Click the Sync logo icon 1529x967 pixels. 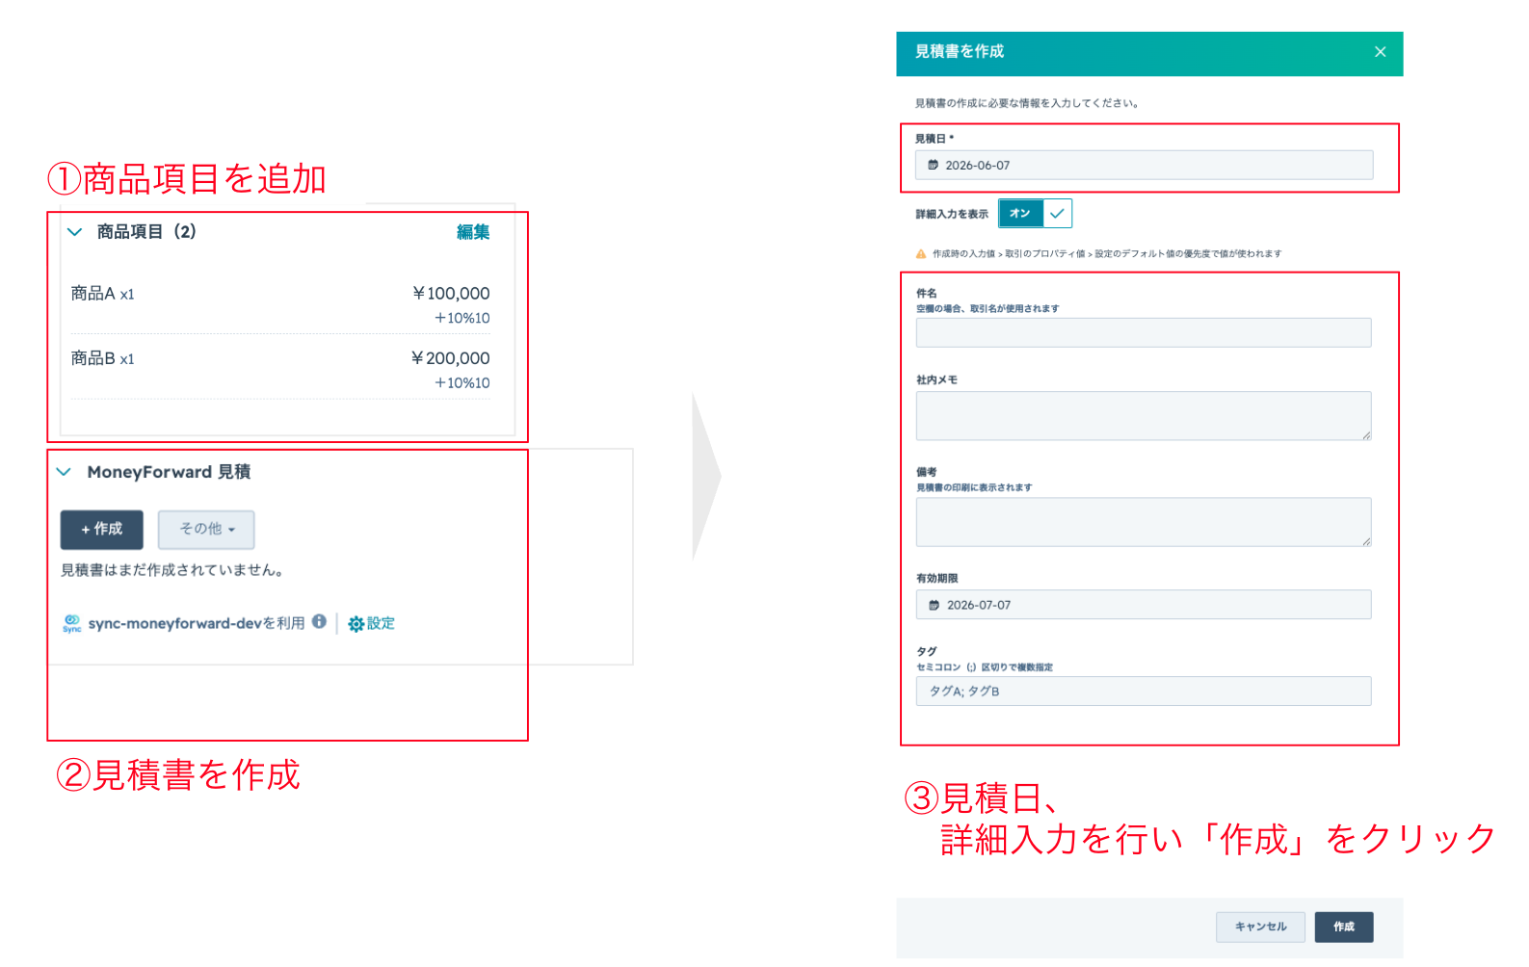(72, 624)
